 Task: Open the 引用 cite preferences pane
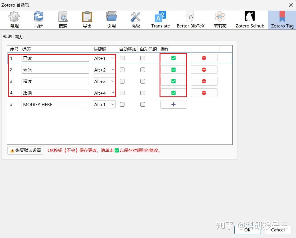click(x=111, y=20)
